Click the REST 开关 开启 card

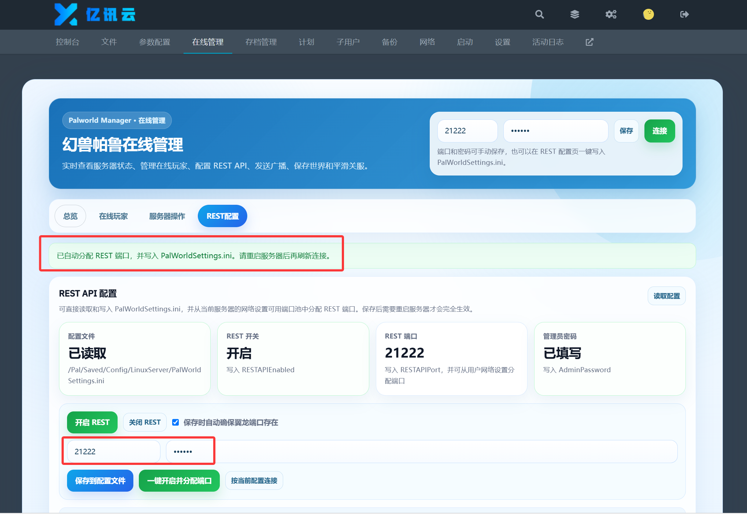(x=293, y=359)
